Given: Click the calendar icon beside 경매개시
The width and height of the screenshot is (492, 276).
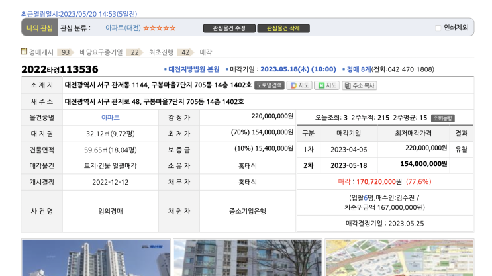Looking at the screenshot, I should click(x=24, y=52).
